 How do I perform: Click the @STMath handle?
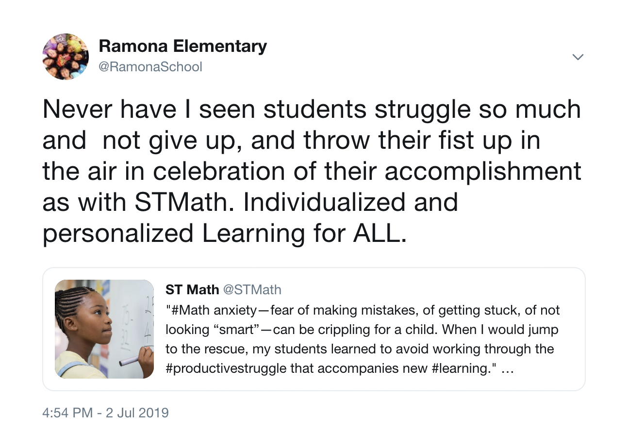252,290
